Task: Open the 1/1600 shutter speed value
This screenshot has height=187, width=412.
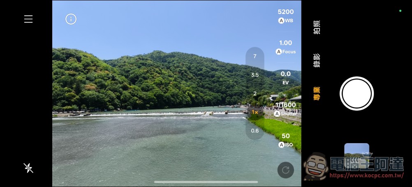Action: click(x=286, y=105)
